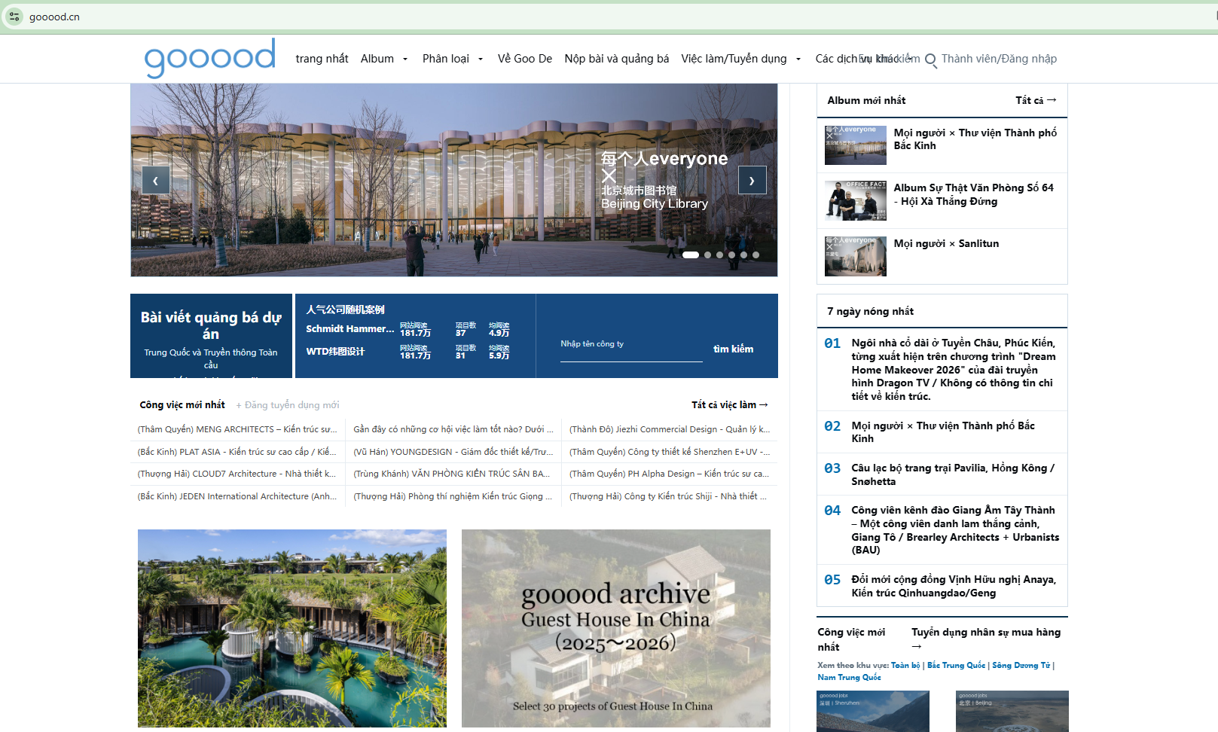The width and height of the screenshot is (1218, 732).
Task: Click the site information icon beside the URL
Action: 14,16
